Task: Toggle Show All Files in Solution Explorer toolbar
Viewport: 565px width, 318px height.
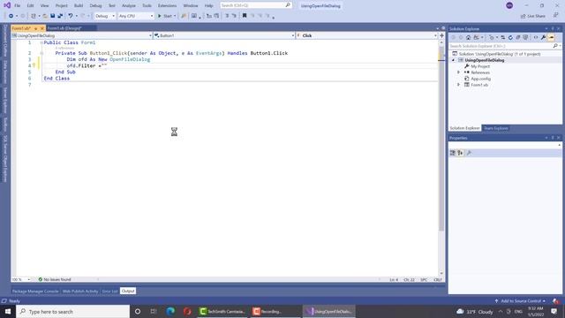Action: (x=525, y=37)
